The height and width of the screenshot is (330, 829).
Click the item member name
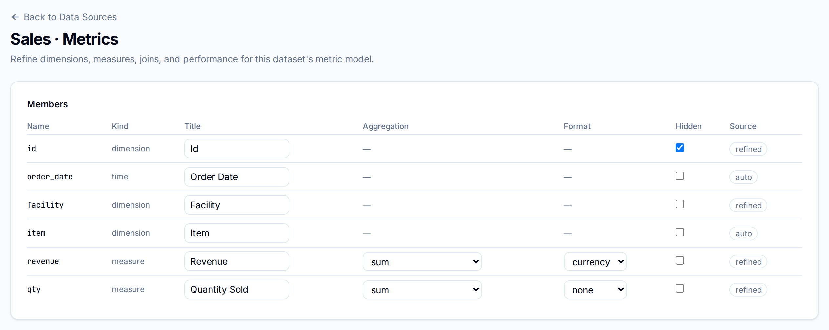coord(36,233)
